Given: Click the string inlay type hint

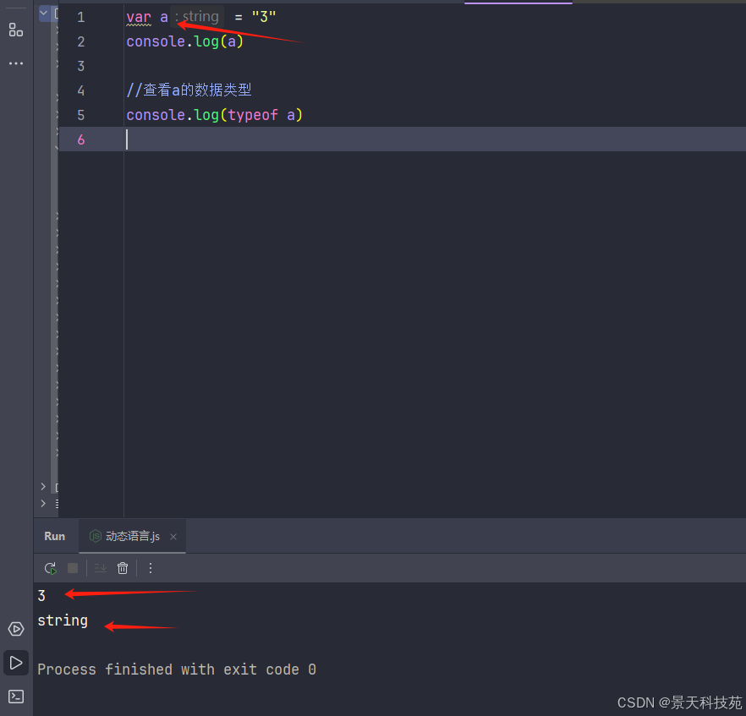Looking at the screenshot, I should point(196,17).
